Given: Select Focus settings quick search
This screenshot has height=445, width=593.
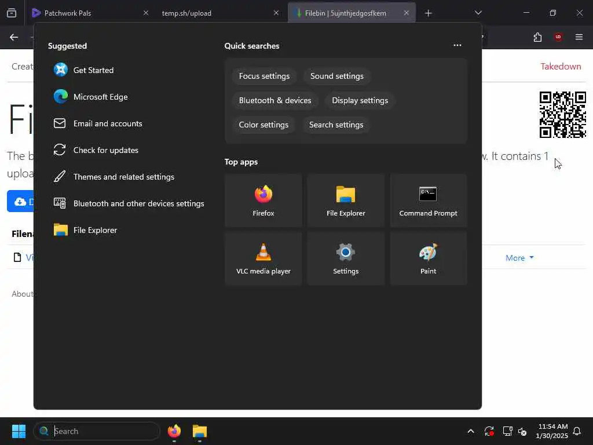Looking at the screenshot, I should tap(264, 76).
